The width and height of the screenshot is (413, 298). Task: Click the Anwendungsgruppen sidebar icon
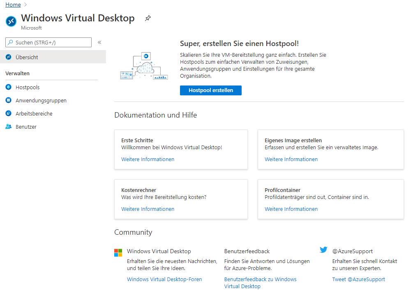(9, 100)
